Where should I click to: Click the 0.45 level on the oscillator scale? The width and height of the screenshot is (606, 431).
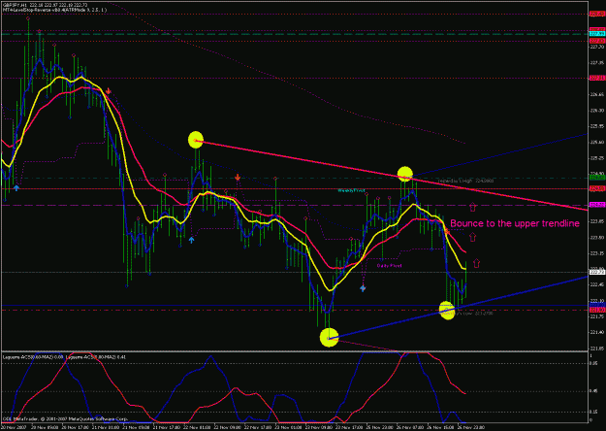click(x=592, y=391)
